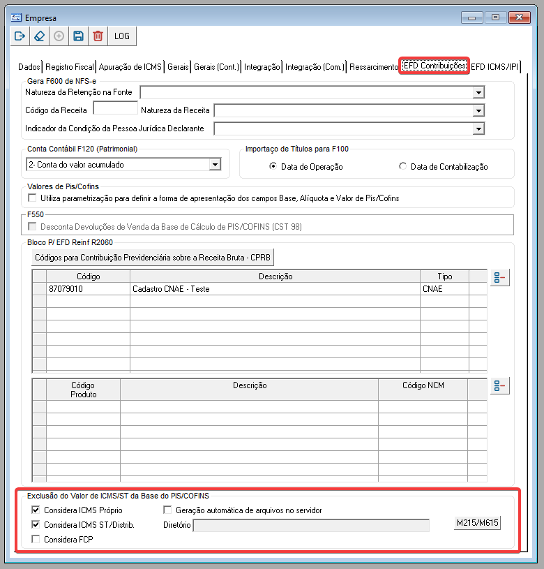Minimize the Empresa window

tap(471, 17)
